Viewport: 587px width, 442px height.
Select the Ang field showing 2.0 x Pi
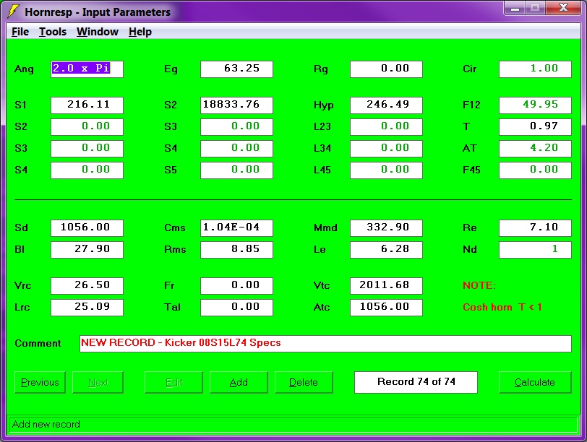[87, 69]
